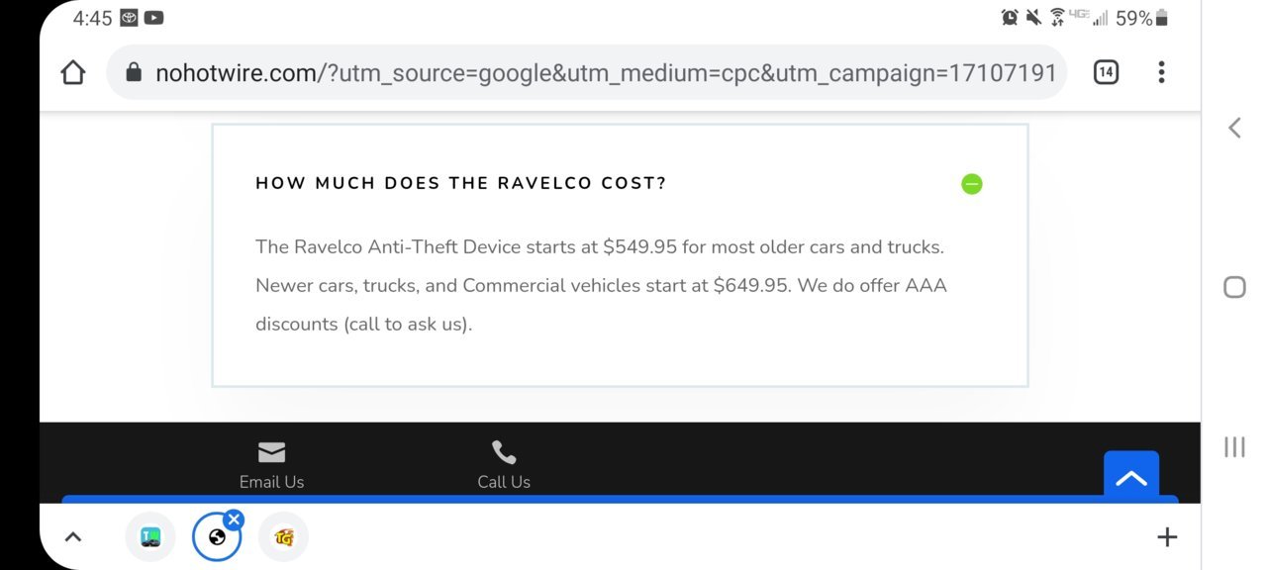The width and height of the screenshot is (1267, 570).
Task: Tap the alarm icon in status bar
Action: (x=1010, y=17)
